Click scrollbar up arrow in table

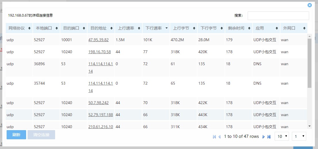[x=309, y=36]
